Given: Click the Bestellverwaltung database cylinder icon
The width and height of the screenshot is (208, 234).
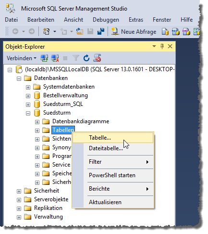Looking at the screenshot, I should [x=37, y=95].
